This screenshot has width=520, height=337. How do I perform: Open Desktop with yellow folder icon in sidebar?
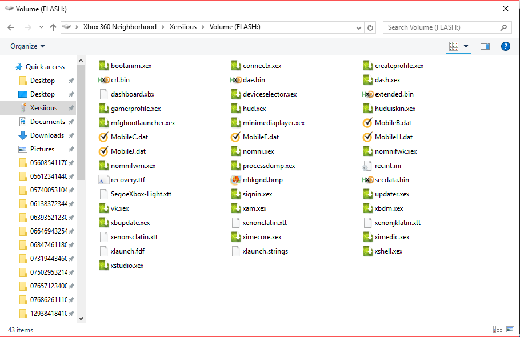click(42, 81)
